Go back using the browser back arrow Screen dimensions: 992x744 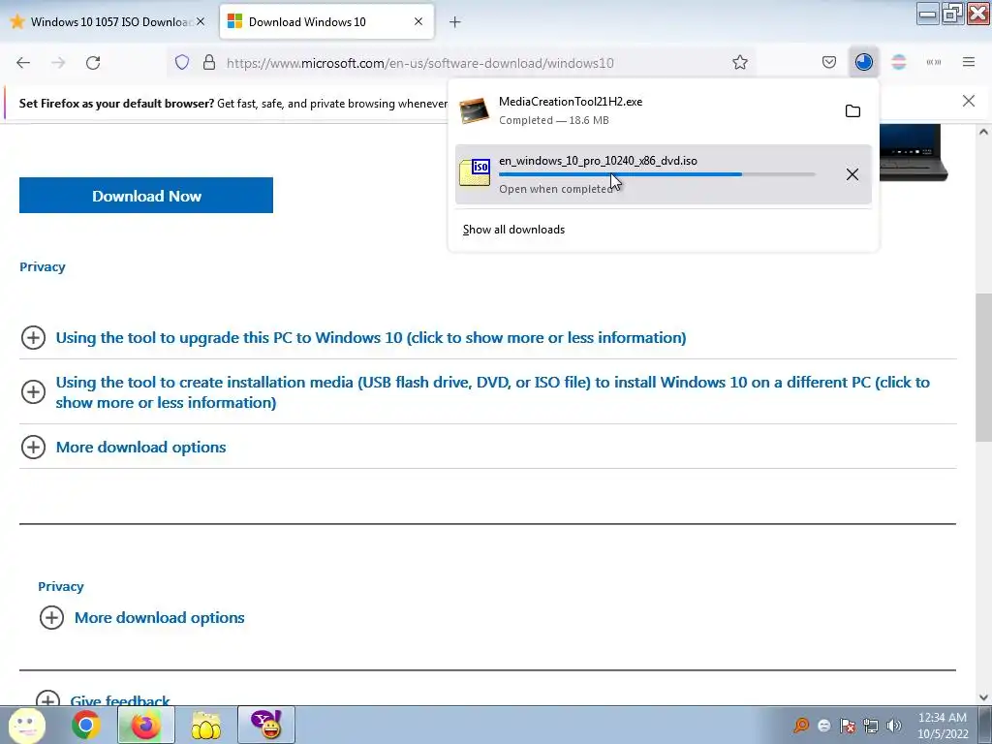(23, 63)
